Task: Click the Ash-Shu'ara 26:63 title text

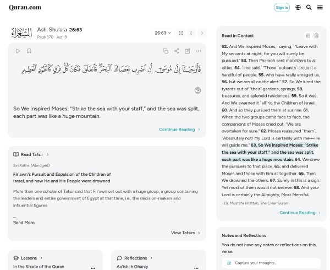Action: pyautogui.click(x=59, y=30)
